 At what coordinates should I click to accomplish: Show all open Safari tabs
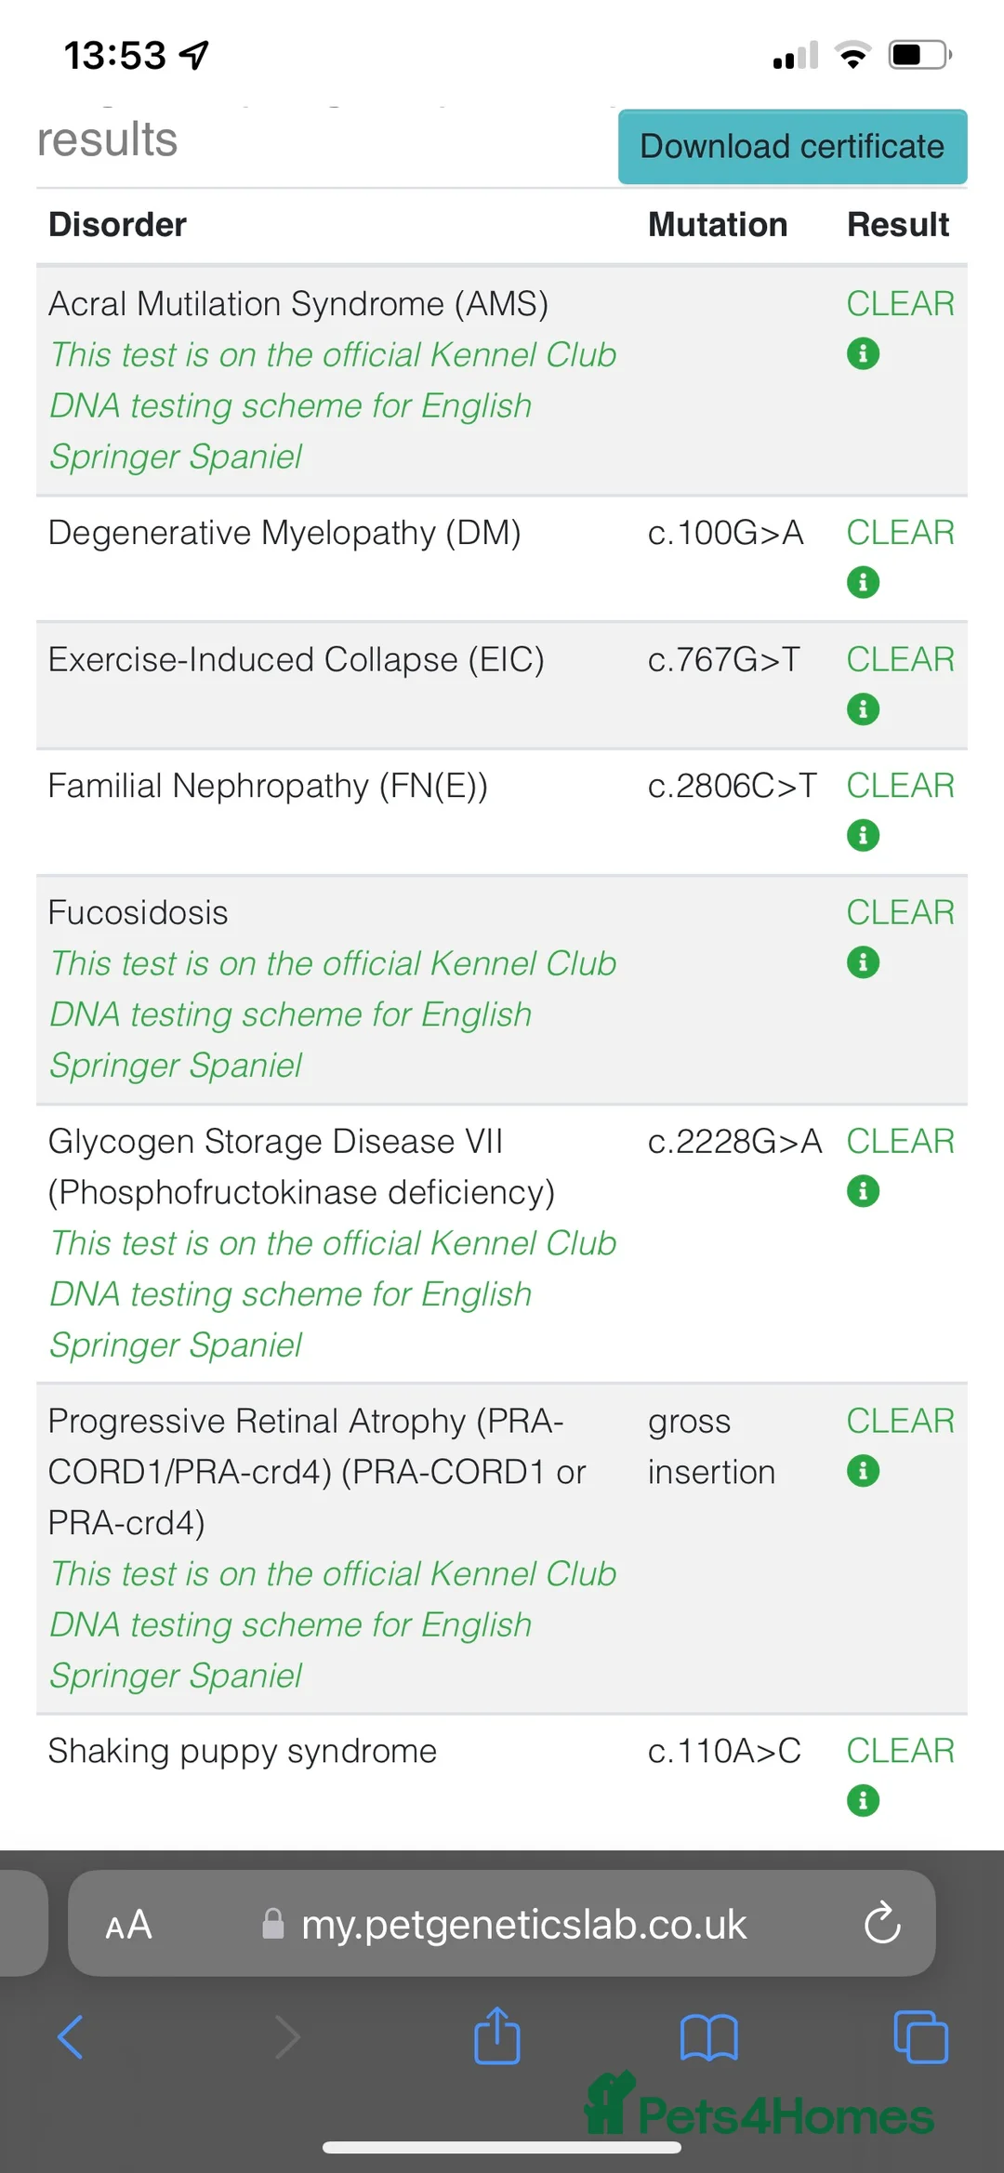pyautogui.click(x=920, y=2037)
